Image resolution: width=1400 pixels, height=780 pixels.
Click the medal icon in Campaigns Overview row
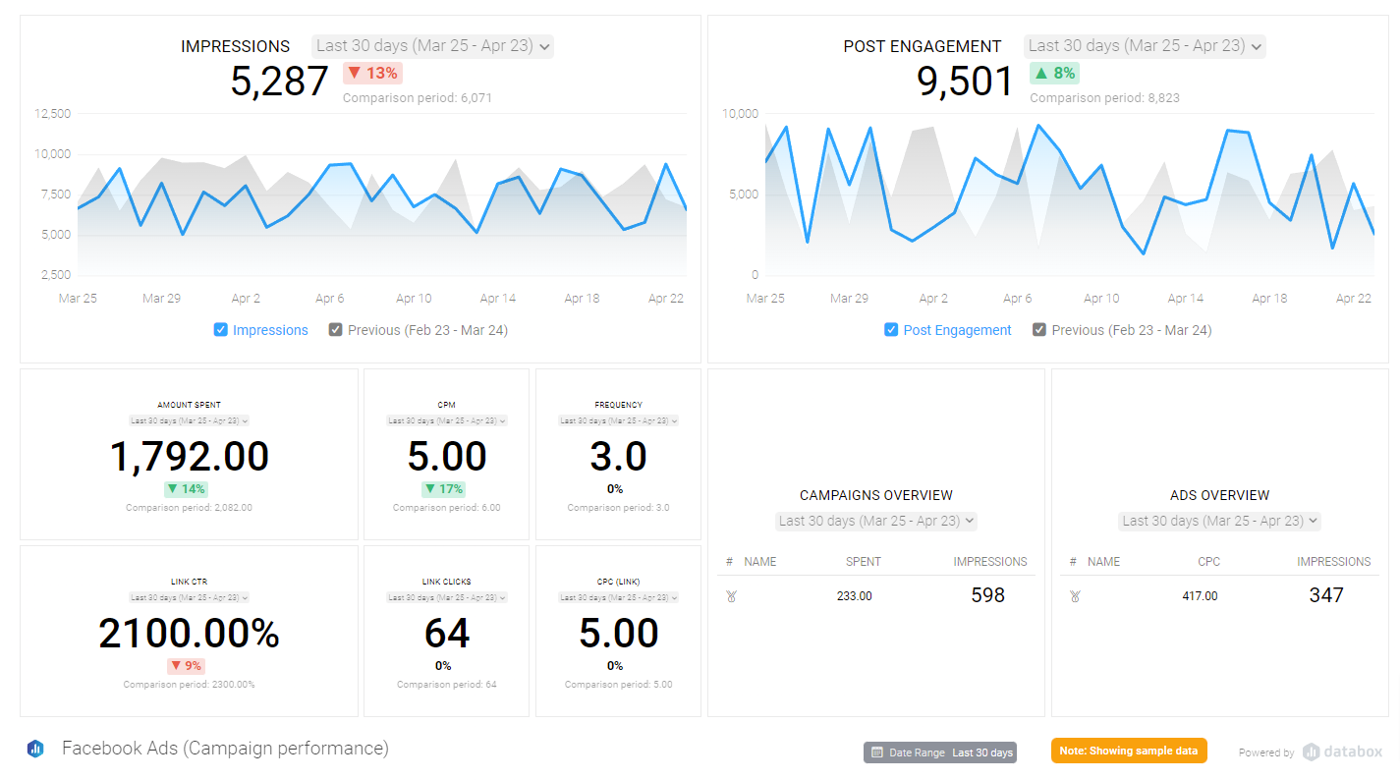coord(731,595)
